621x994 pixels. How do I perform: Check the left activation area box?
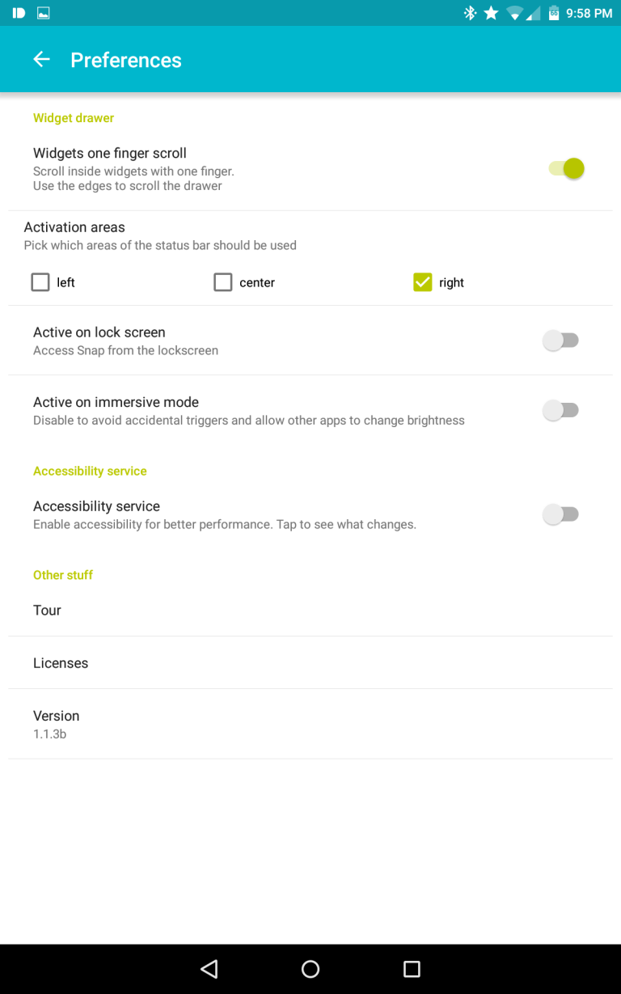click(x=40, y=282)
